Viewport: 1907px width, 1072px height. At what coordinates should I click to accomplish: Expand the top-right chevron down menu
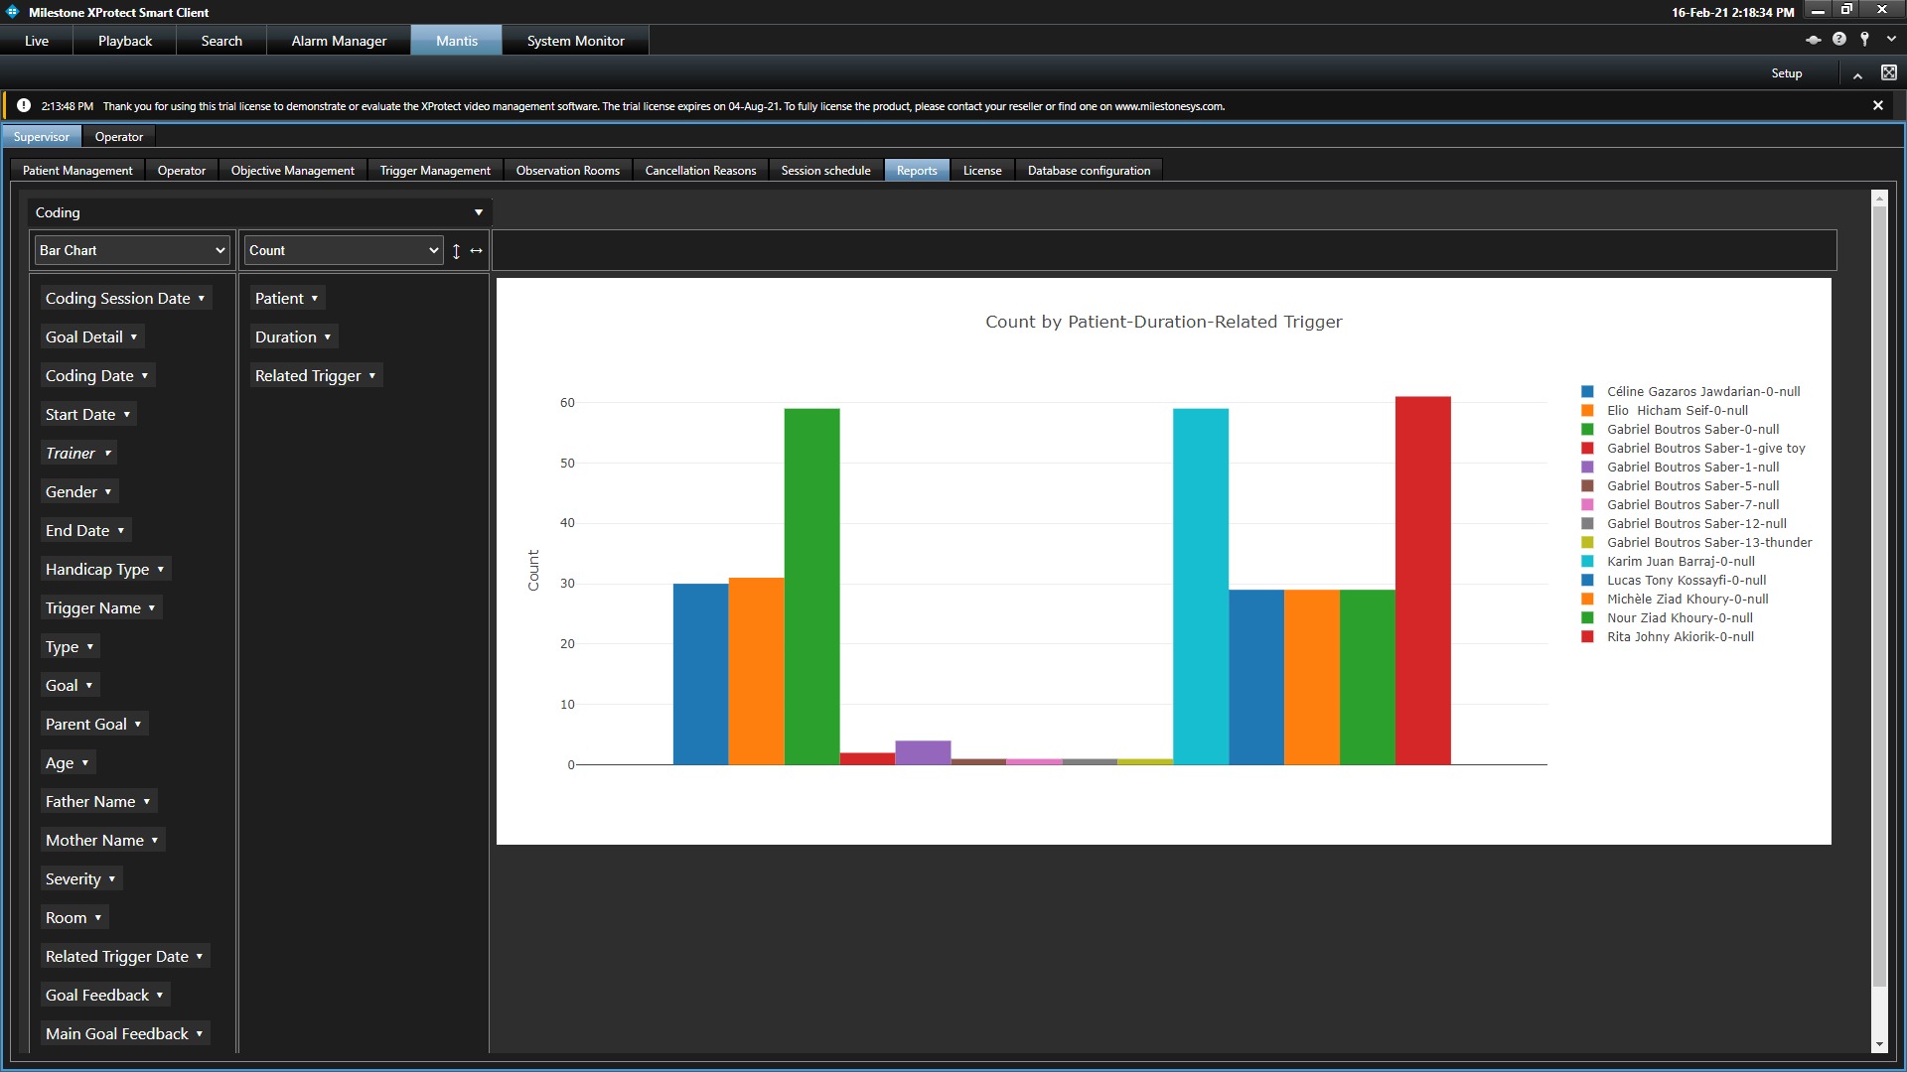click(x=1891, y=40)
